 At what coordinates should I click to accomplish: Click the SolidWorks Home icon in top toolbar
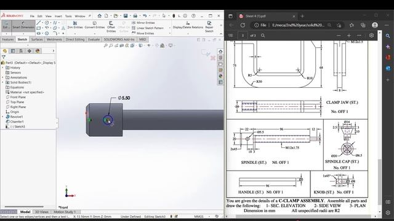(x=100, y=16)
